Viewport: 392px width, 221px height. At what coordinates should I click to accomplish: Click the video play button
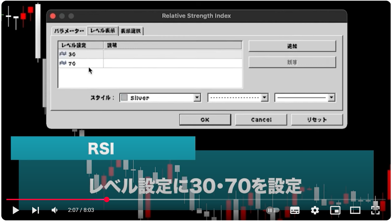pos(15,210)
